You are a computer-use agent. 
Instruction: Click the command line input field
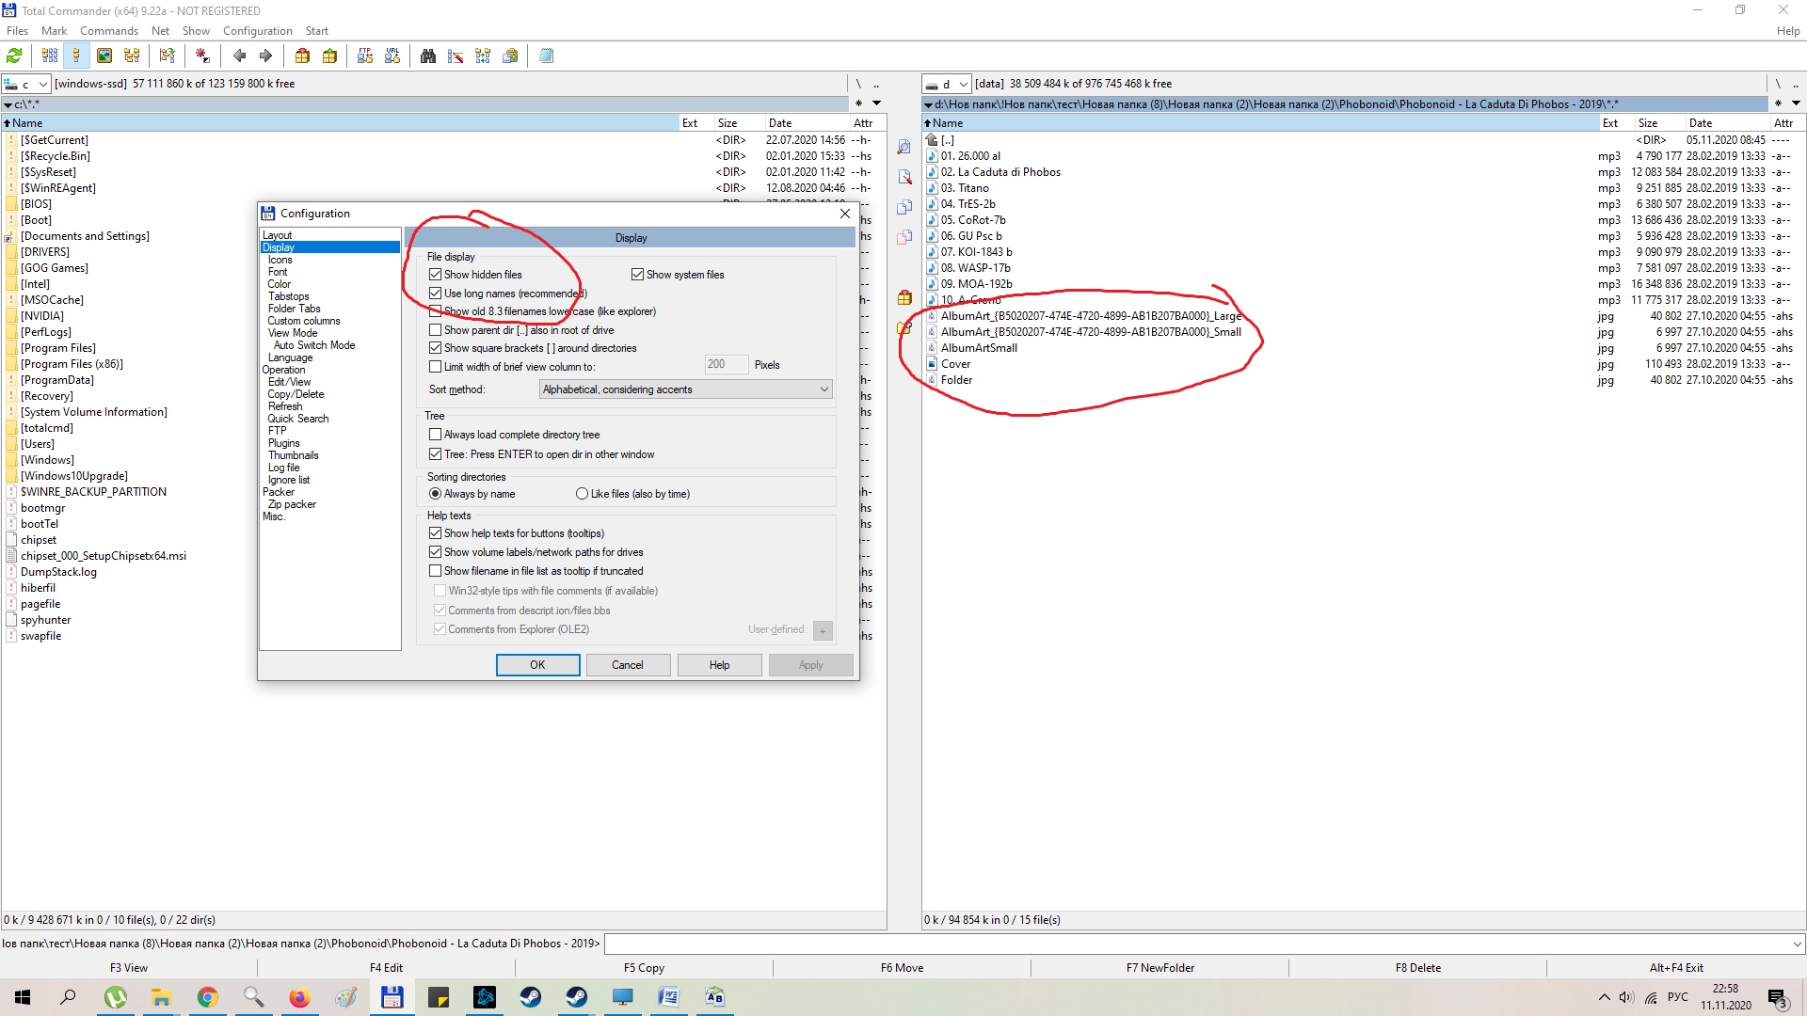pyautogui.click(x=1195, y=944)
